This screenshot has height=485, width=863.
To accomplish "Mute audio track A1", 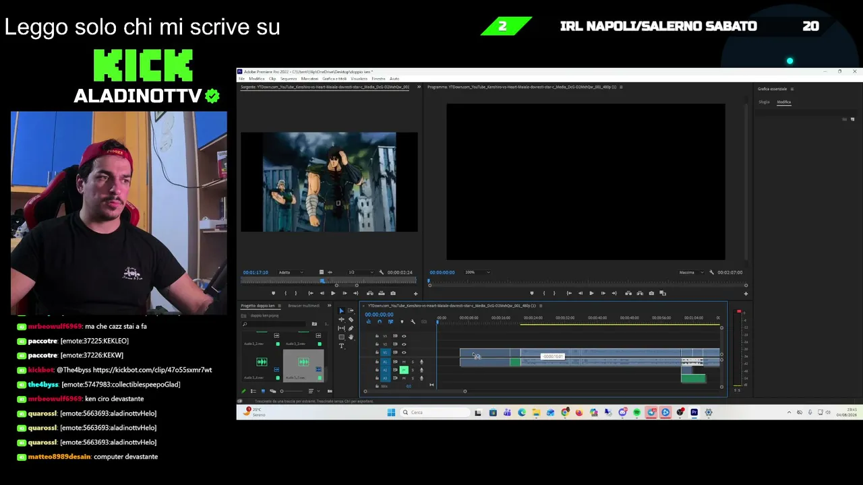I will (x=404, y=362).
